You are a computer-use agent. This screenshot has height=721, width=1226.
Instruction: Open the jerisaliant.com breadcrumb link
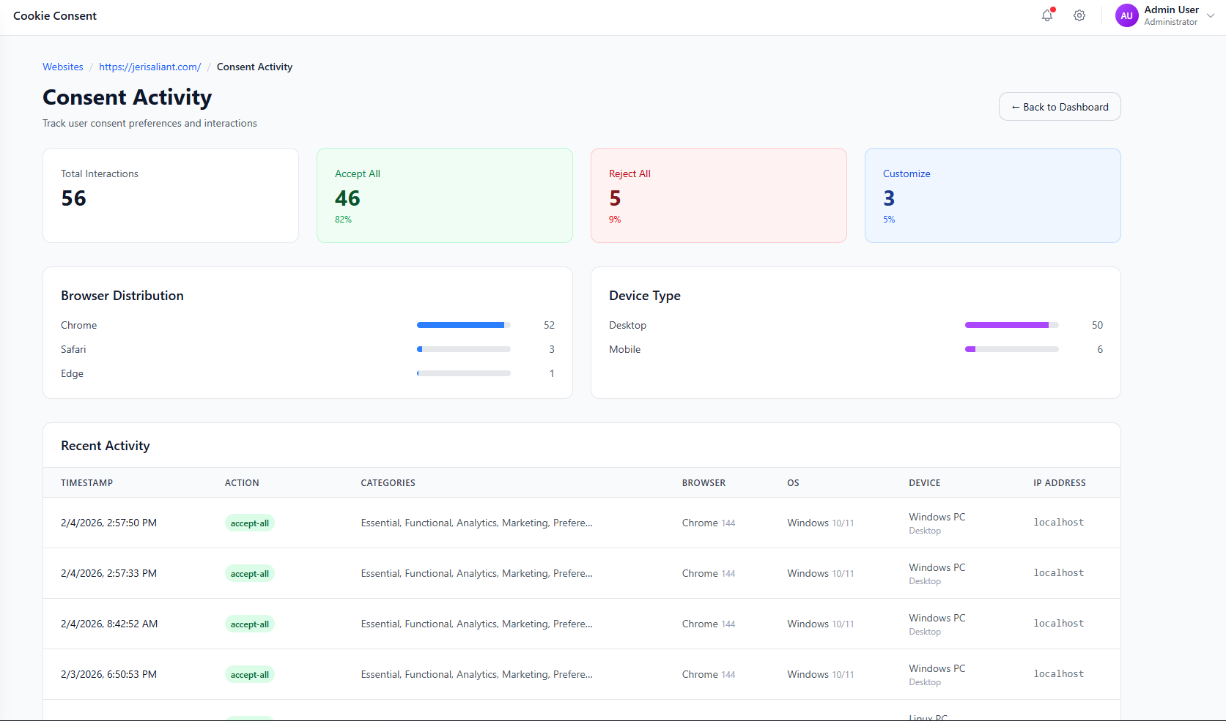coord(149,67)
